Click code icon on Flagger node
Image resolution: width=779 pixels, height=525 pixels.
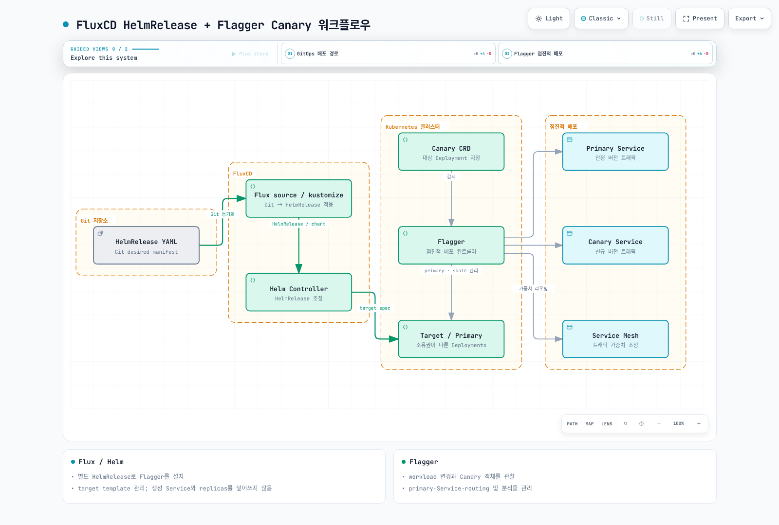coord(405,233)
